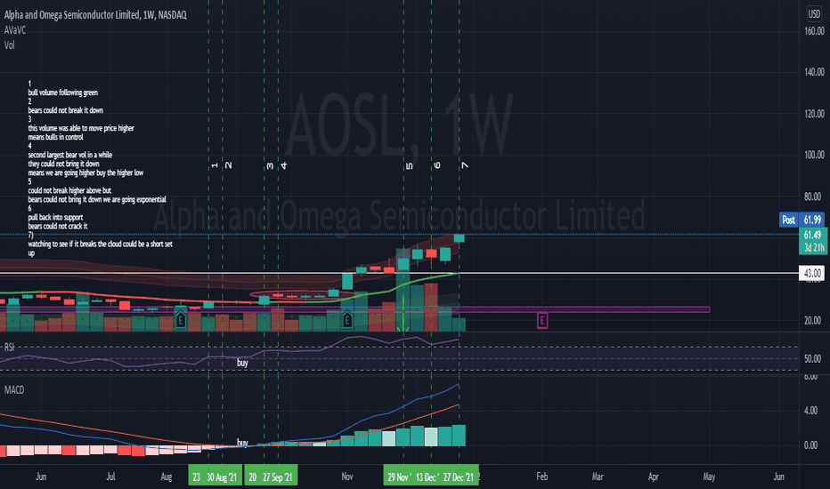Image resolution: width=830 pixels, height=489 pixels.
Task: Click the note 'means bulls in control'
Action: pos(55,137)
